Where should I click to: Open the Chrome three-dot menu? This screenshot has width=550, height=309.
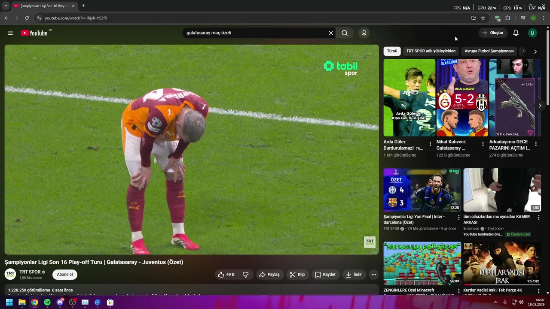tap(544, 18)
